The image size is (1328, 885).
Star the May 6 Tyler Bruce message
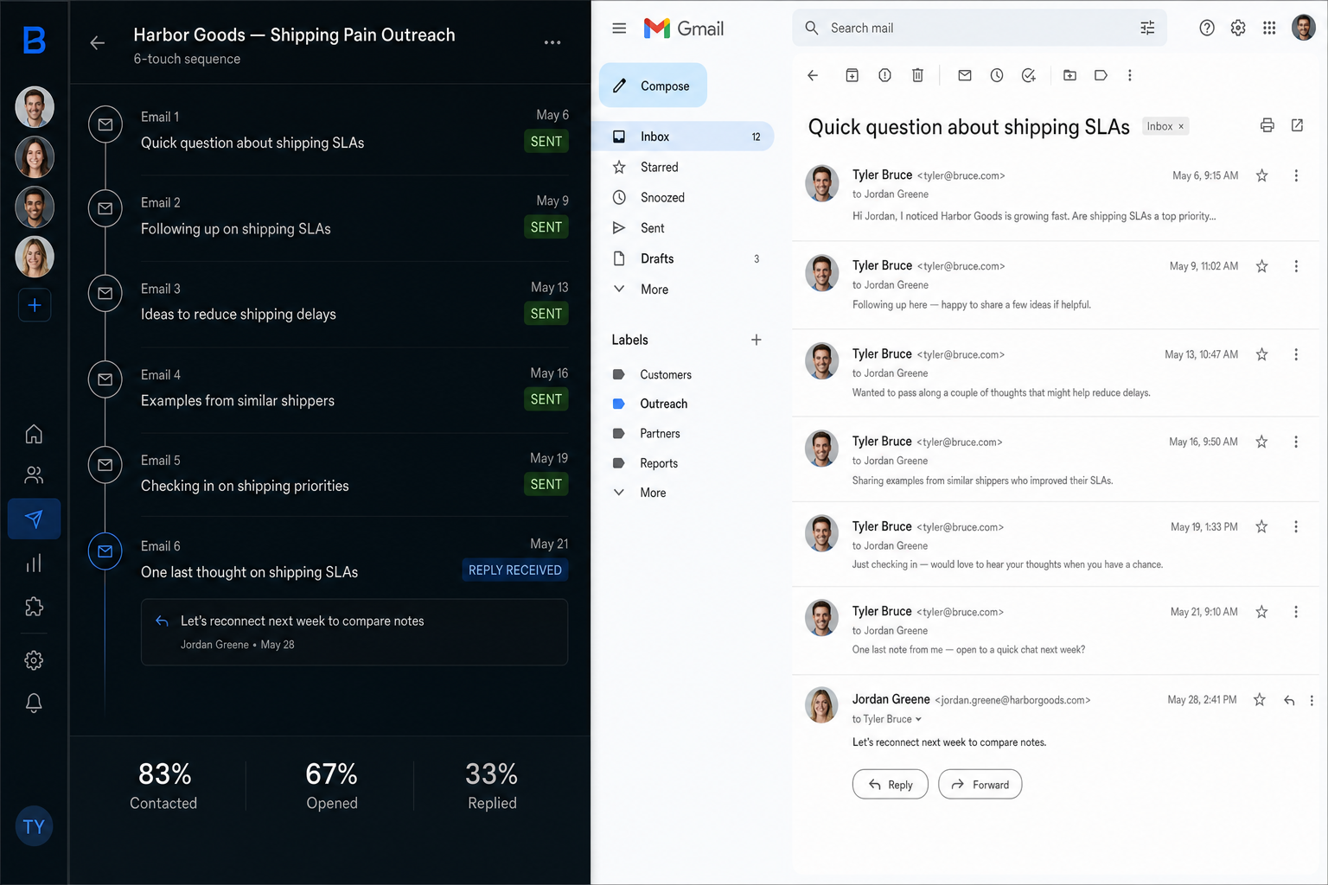1261,175
